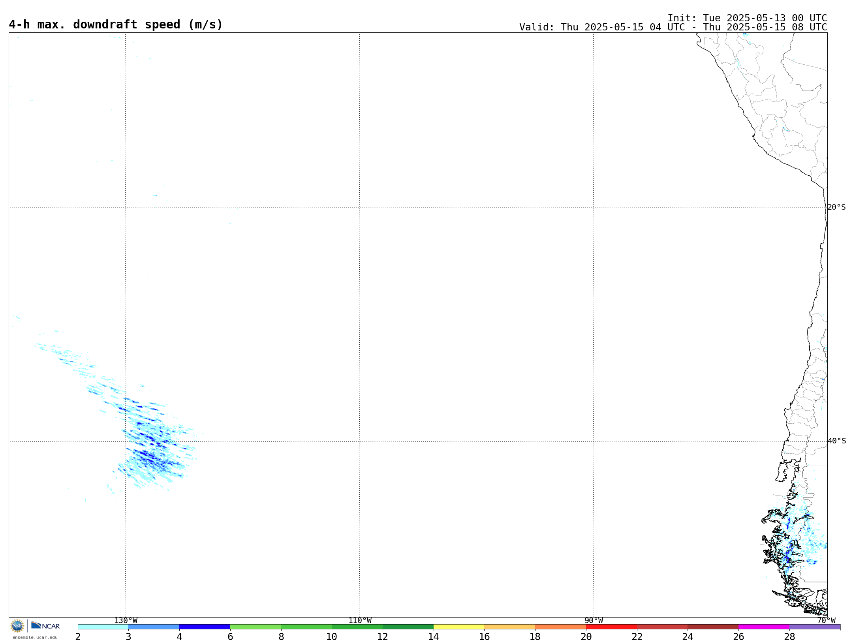Click the colorbar tick label '22'

pyautogui.click(x=637, y=636)
